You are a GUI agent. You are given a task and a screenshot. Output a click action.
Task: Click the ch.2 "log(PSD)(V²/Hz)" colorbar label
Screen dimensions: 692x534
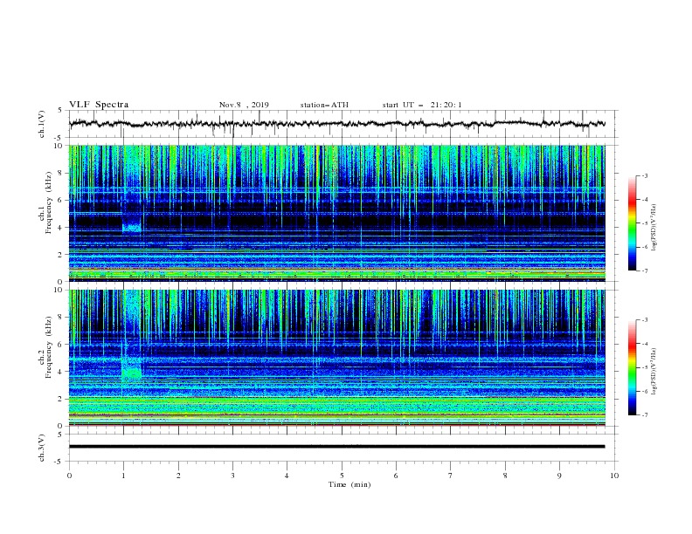click(x=654, y=372)
